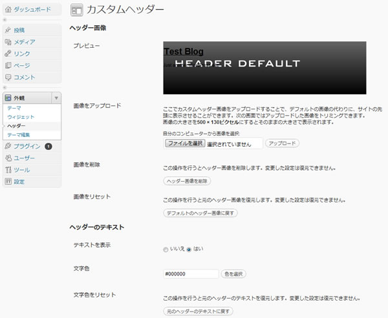The image size is (388, 318).
Task: Go to テーマ編集 submenu item
Action: point(19,135)
